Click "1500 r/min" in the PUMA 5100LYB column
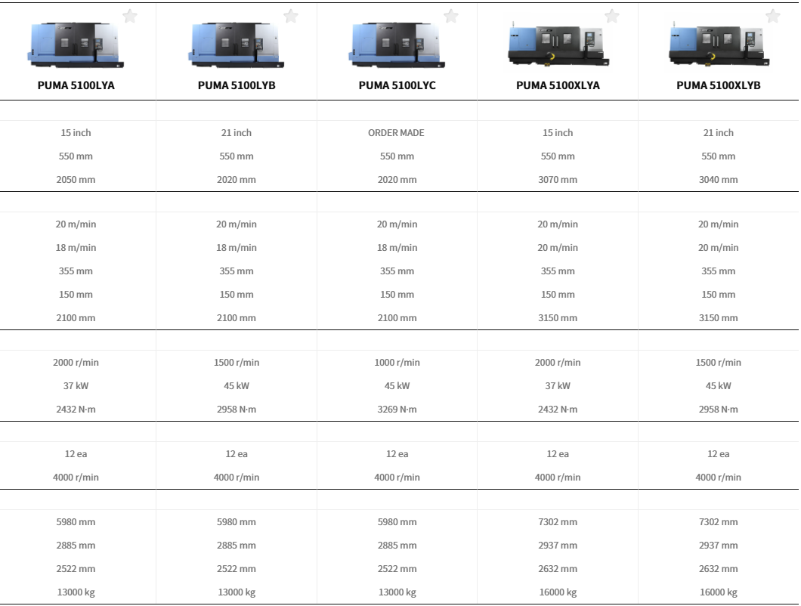 click(x=237, y=363)
